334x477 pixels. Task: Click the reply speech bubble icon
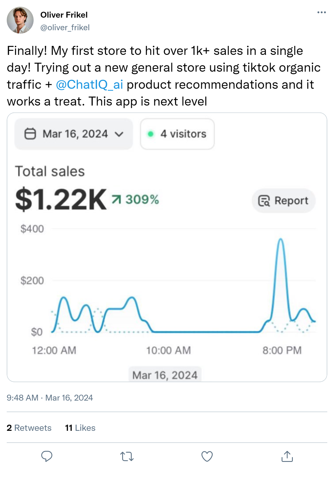coord(47,456)
